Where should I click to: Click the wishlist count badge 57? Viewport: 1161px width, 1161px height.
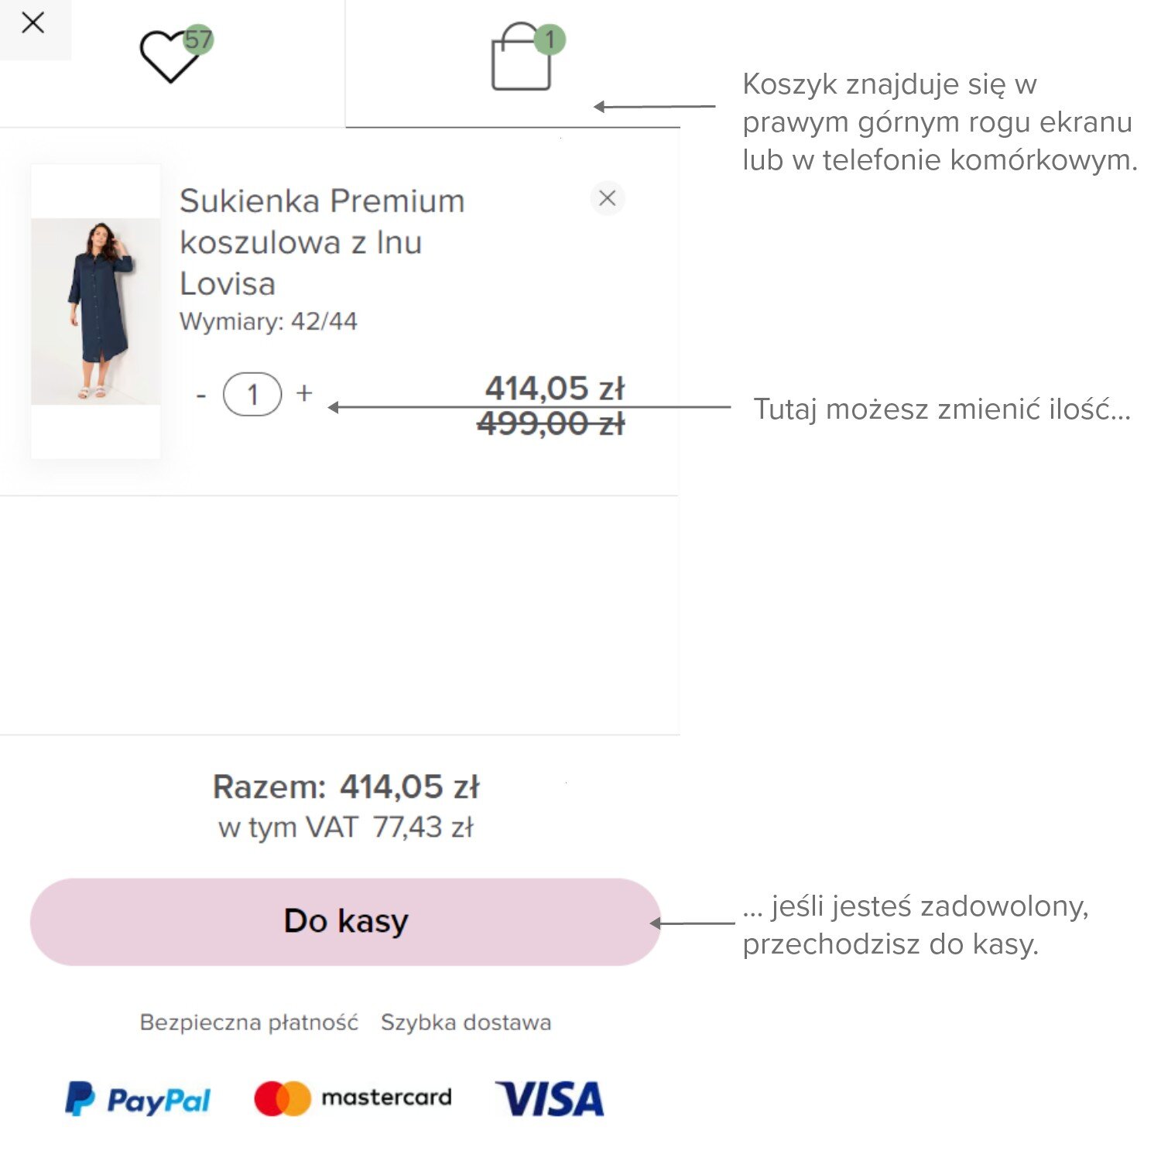[198, 39]
